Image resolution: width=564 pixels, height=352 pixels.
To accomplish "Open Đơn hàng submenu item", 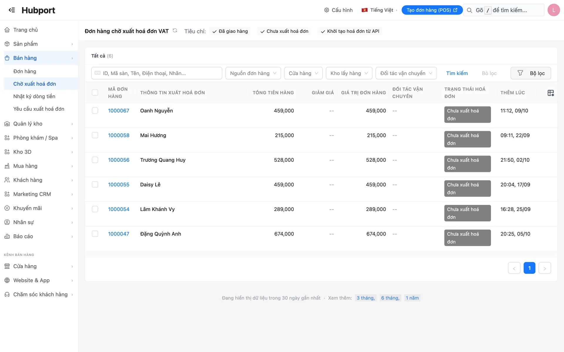I will coord(25,71).
